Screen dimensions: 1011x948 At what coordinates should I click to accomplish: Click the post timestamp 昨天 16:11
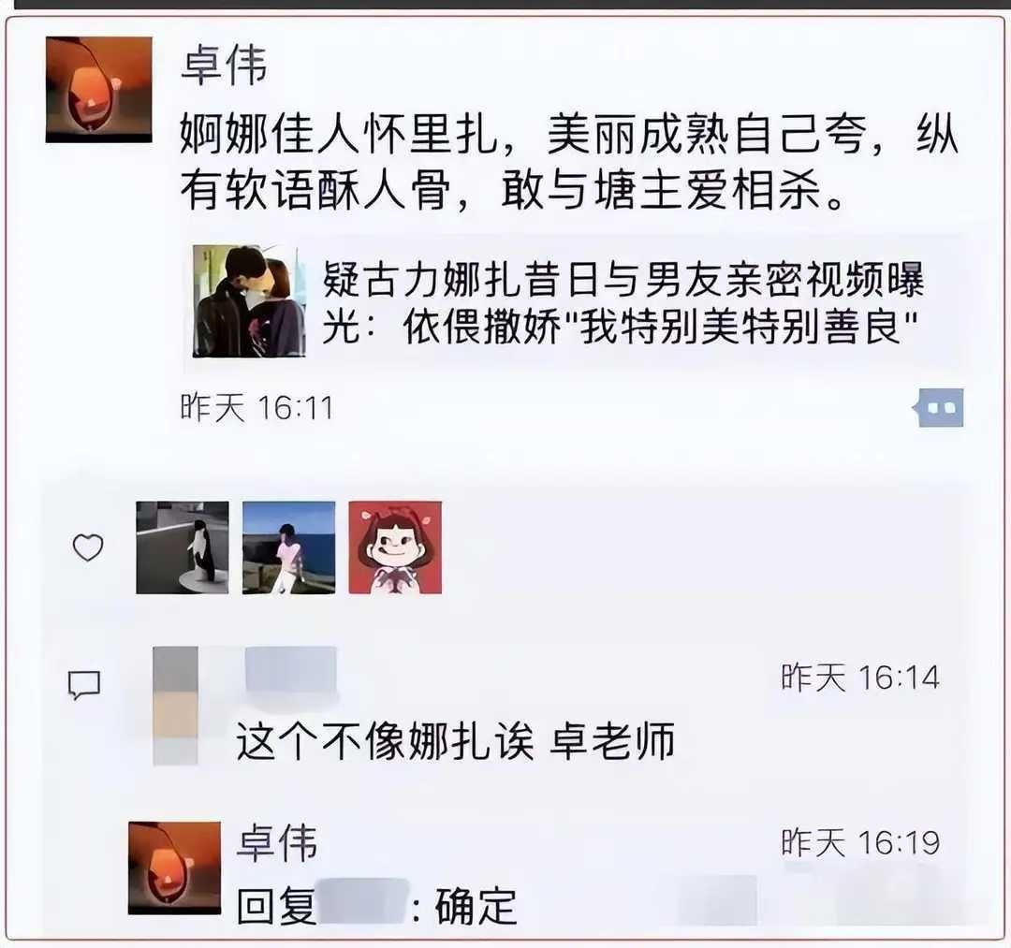tap(256, 407)
